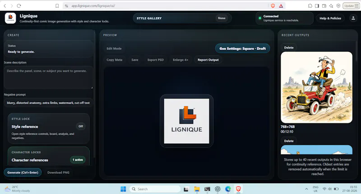Screen dimensions: 361x194
Task: Click the Report Output button
Action: [208, 60]
